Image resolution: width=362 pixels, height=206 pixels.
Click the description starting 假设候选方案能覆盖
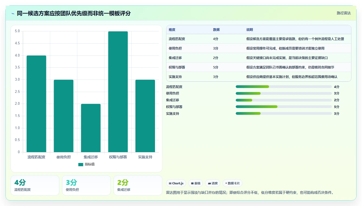pyautogui.click(x=295, y=39)
